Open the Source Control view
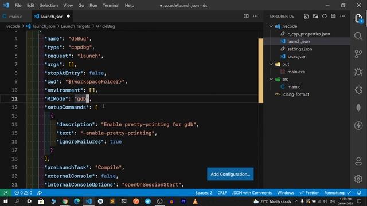367x206 pixels. (x=358, y=54)
